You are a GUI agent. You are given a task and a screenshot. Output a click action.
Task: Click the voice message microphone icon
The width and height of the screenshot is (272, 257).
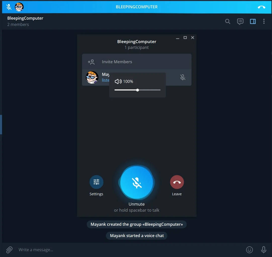263,250
